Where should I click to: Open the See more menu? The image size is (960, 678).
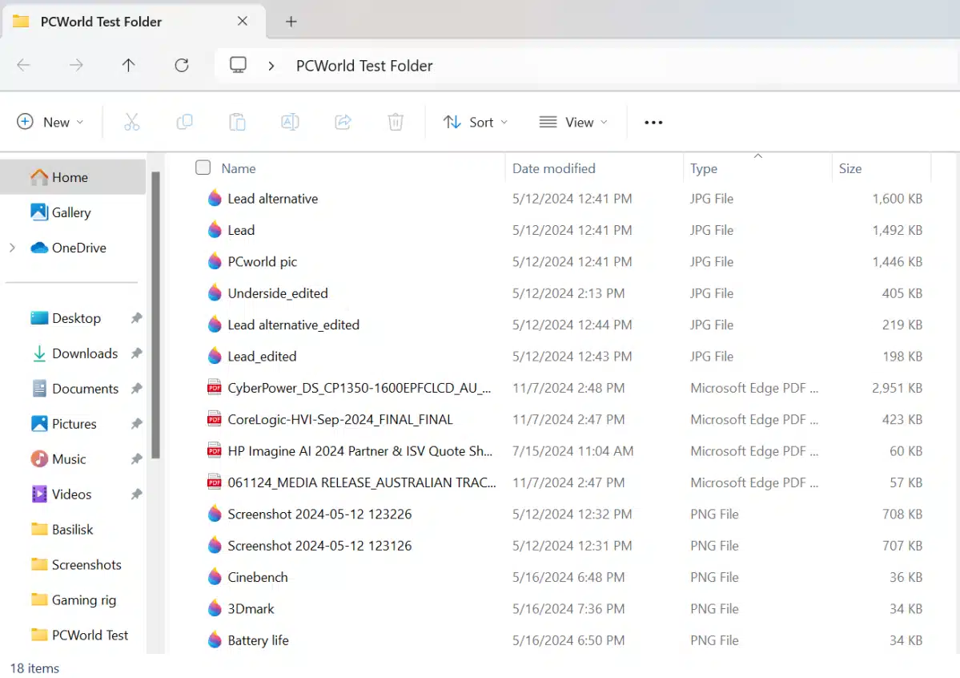pos(653,122)
